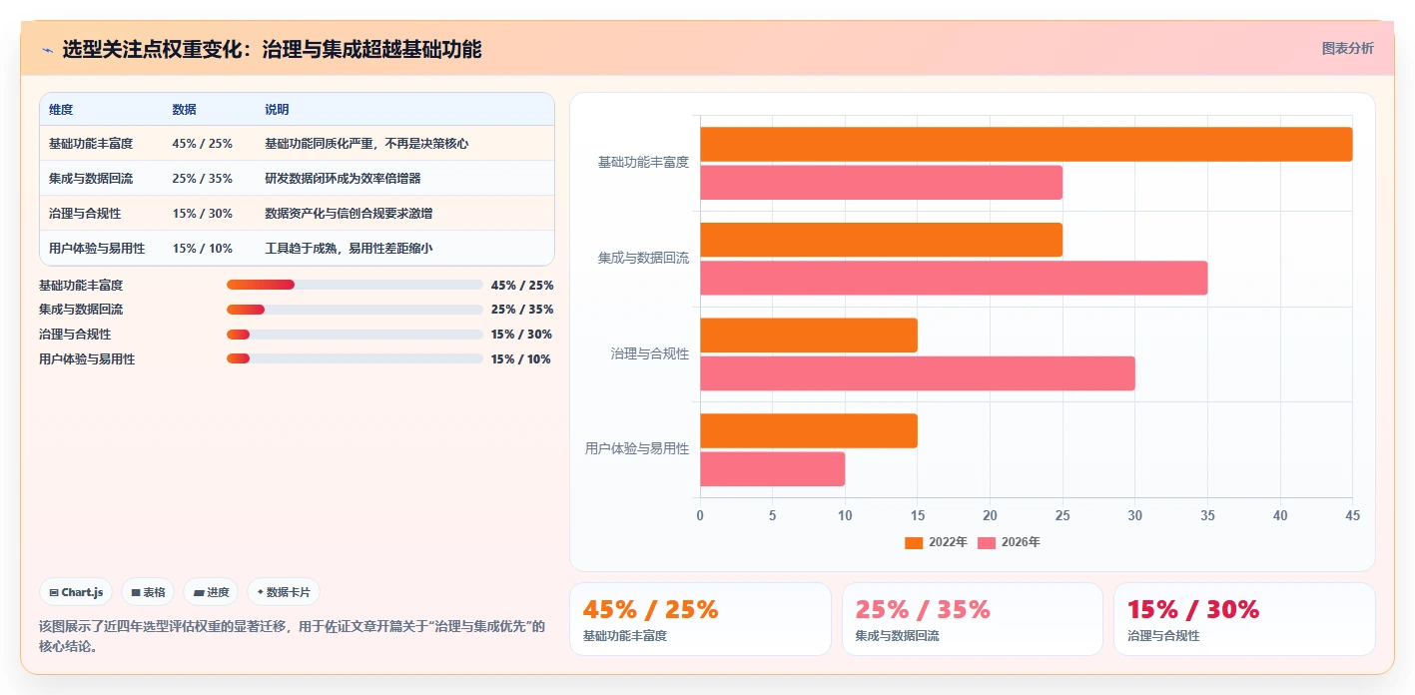The image size is (1415, 695).
Task: Select the 表格 tag chip
Action: 148,592
